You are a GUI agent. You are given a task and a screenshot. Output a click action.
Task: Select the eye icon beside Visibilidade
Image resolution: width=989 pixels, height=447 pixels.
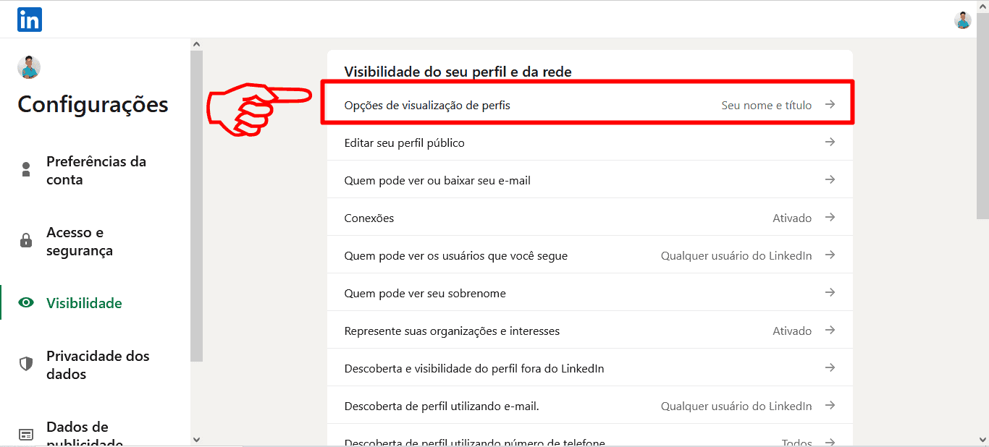(x=26, y=303)
